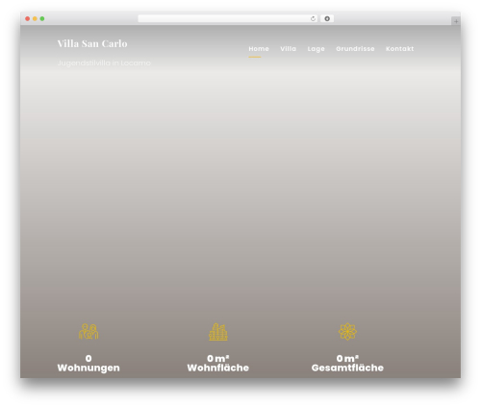Go to the Lage page
The width and height of the screenshot is (481, 407).
pyautogui.click(x=316, y=49)
